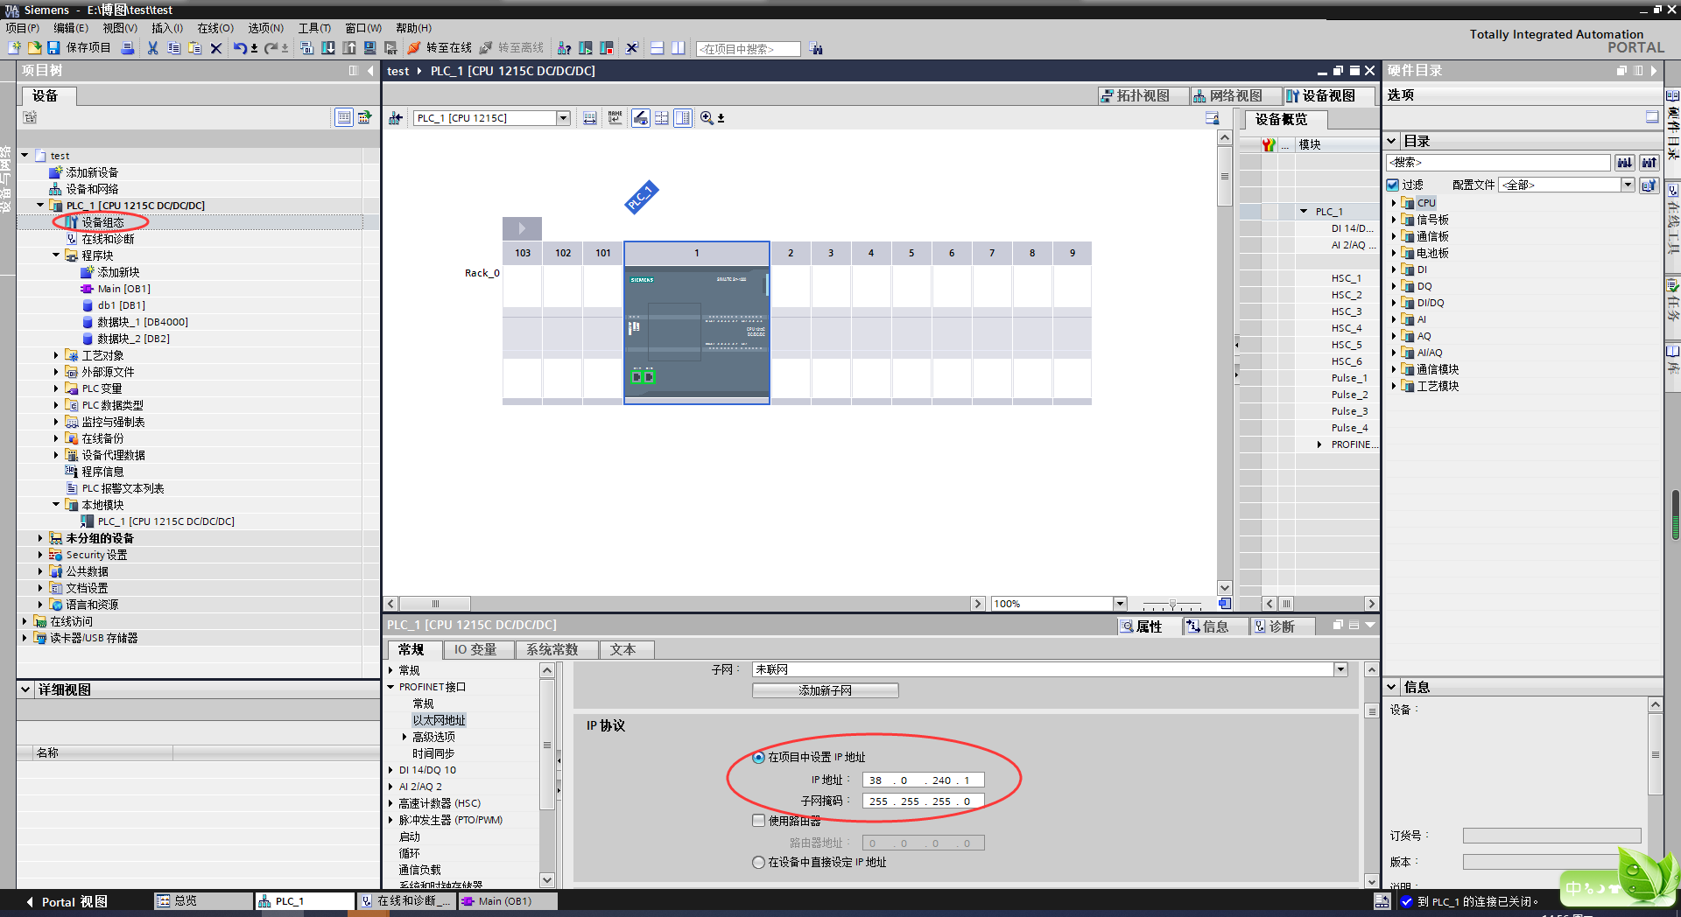The width and height of the screenshot is (1681, 917).
Task: Click the cross-reference icon
Action: [631, 48]
